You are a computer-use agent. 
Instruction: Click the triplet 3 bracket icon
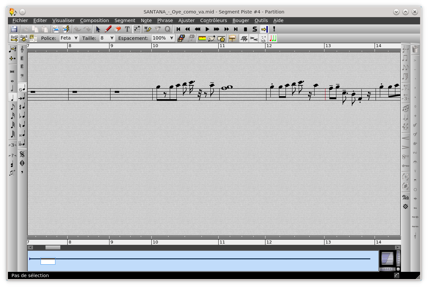13,145
